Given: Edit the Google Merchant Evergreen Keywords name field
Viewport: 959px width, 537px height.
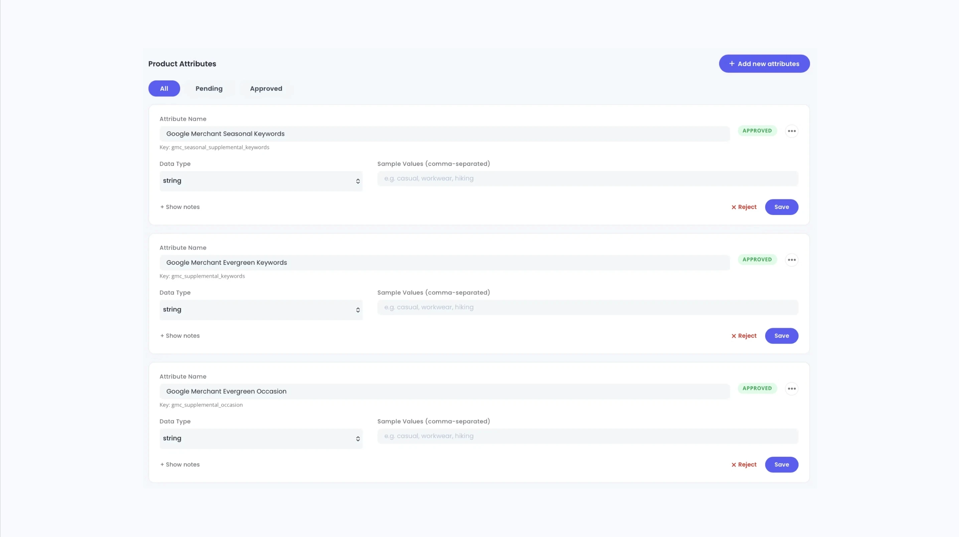Looking at the screenshot, I should (444, 262).
